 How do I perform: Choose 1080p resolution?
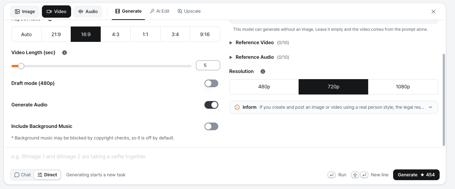[x=403, y=87]
